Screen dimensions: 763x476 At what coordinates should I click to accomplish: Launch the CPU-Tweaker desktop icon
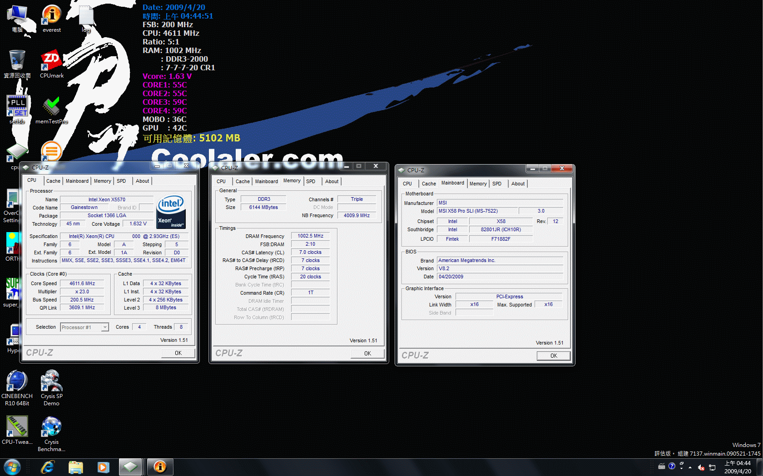click(x=17, y=430)
